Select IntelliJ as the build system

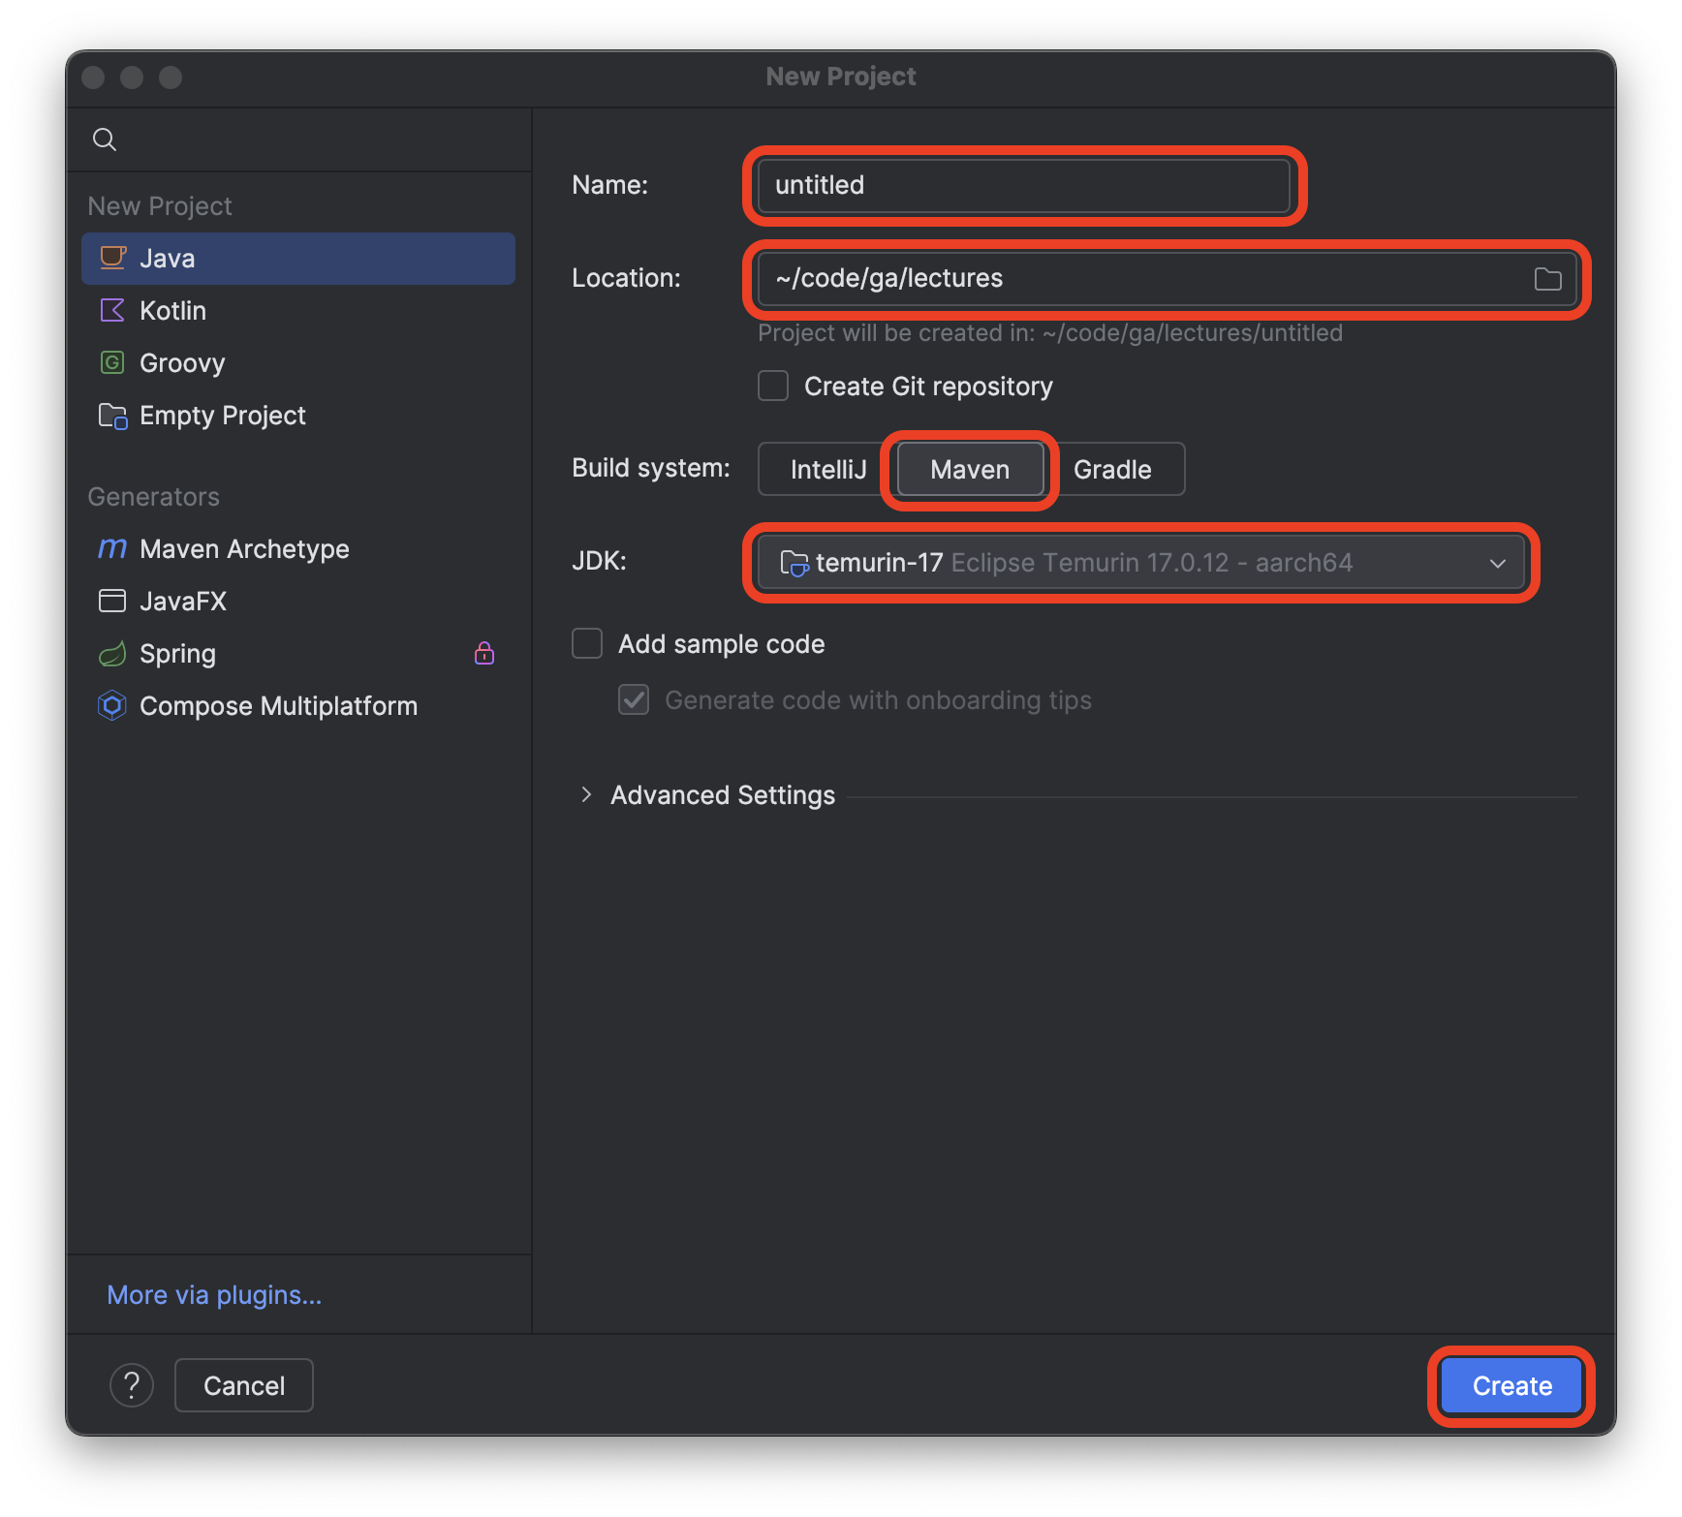click(x=828, y=469)
